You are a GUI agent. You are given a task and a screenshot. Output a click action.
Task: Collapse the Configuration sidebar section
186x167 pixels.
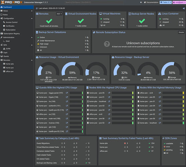[x=32, y=18]
